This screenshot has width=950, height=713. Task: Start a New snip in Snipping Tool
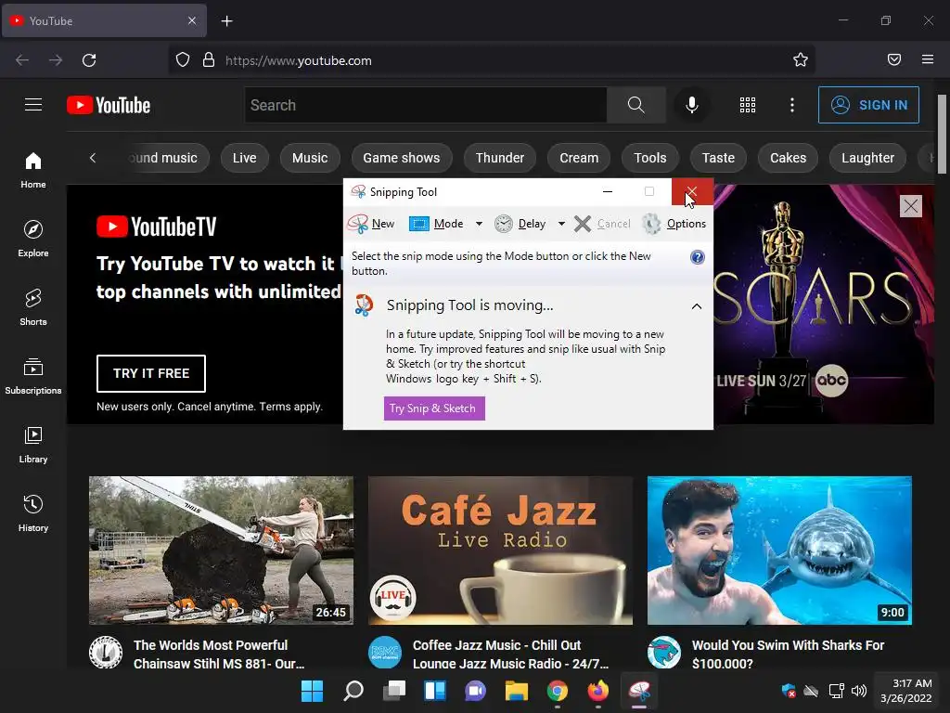[x=371, y=224]
